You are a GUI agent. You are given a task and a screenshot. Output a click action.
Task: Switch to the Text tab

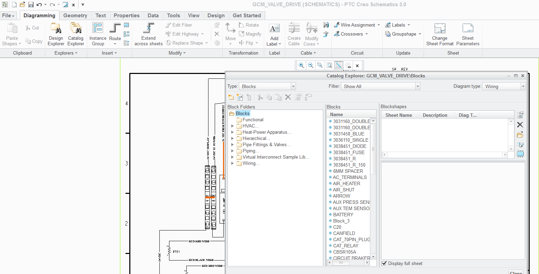click(x=101, y=16)
